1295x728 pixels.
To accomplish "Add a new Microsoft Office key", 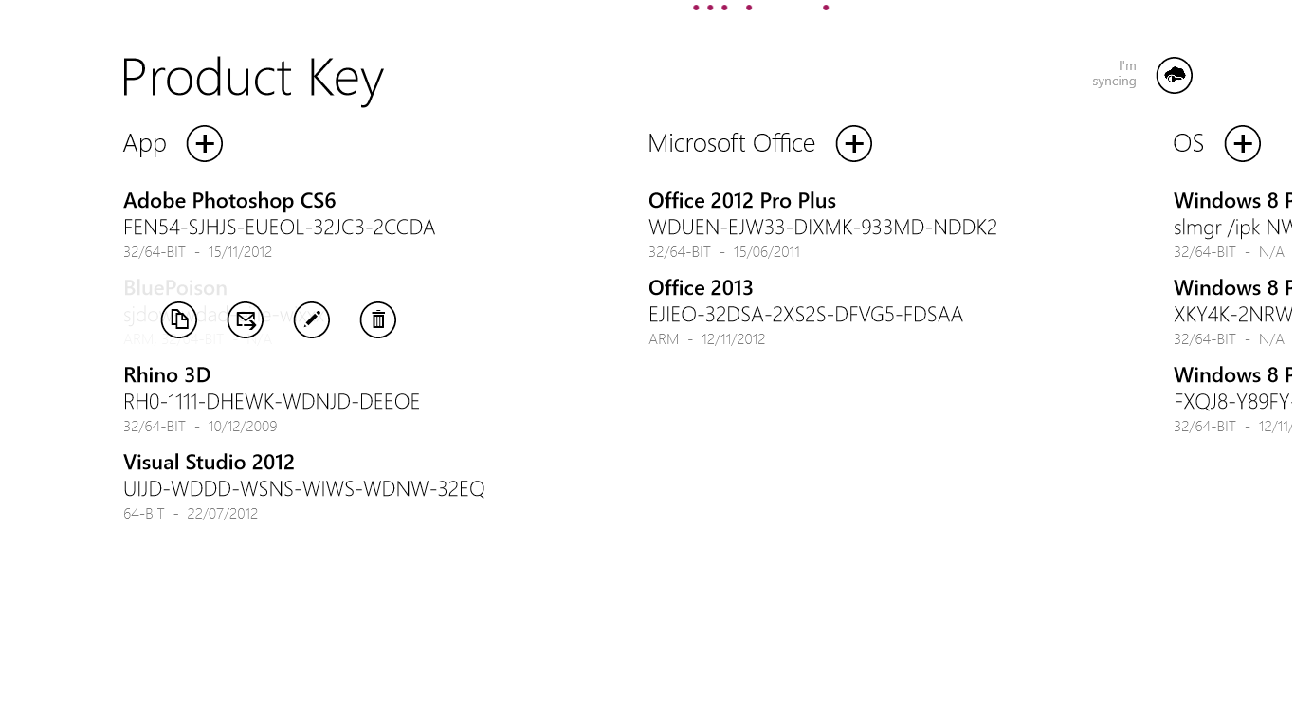I will pyautogui.click(x=853, y=144).
